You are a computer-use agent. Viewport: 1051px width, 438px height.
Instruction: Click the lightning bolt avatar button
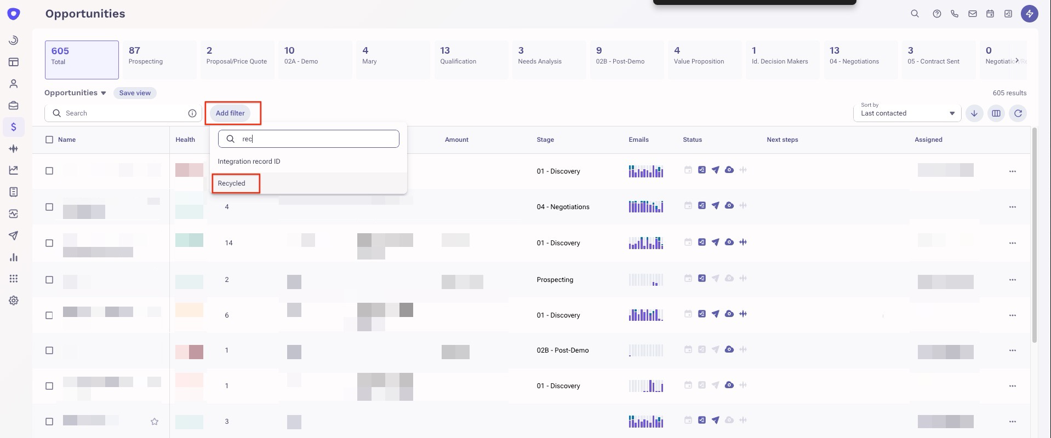(x=1030, y=14)
